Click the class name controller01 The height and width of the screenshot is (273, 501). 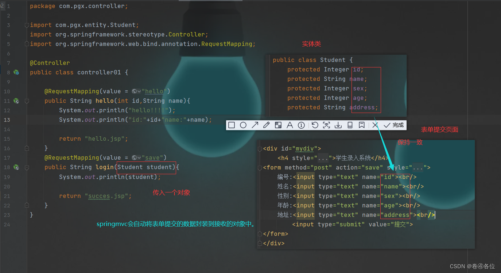click(99, 73)
